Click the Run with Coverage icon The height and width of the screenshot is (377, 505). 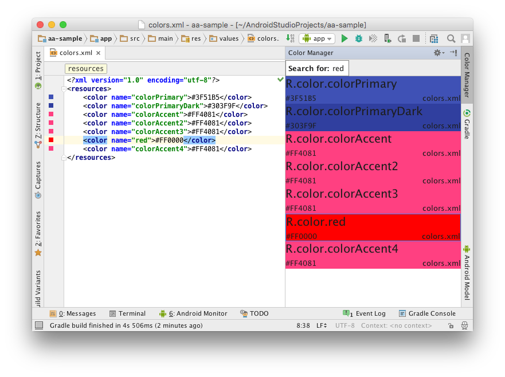click(x=373, y=38)
